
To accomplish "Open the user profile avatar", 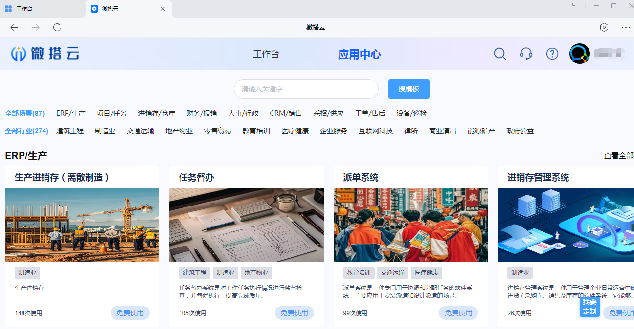I will coord(580,54).
